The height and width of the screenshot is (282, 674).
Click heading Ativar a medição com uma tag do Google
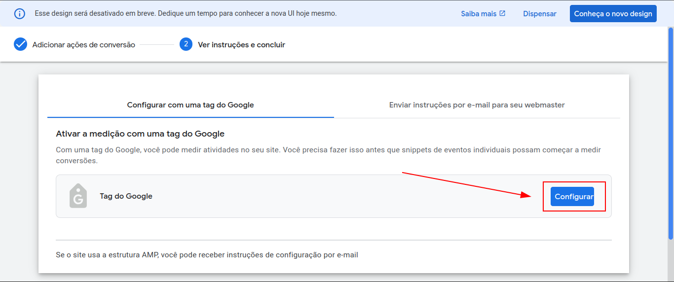pyautogui.click(x=140, y=134)
